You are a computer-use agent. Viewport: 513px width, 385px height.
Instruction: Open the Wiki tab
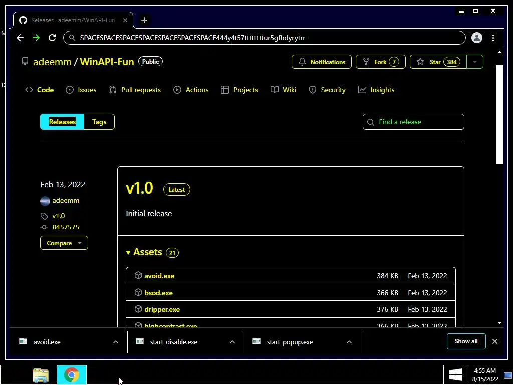pyautogui.click(x=284, y=90)
